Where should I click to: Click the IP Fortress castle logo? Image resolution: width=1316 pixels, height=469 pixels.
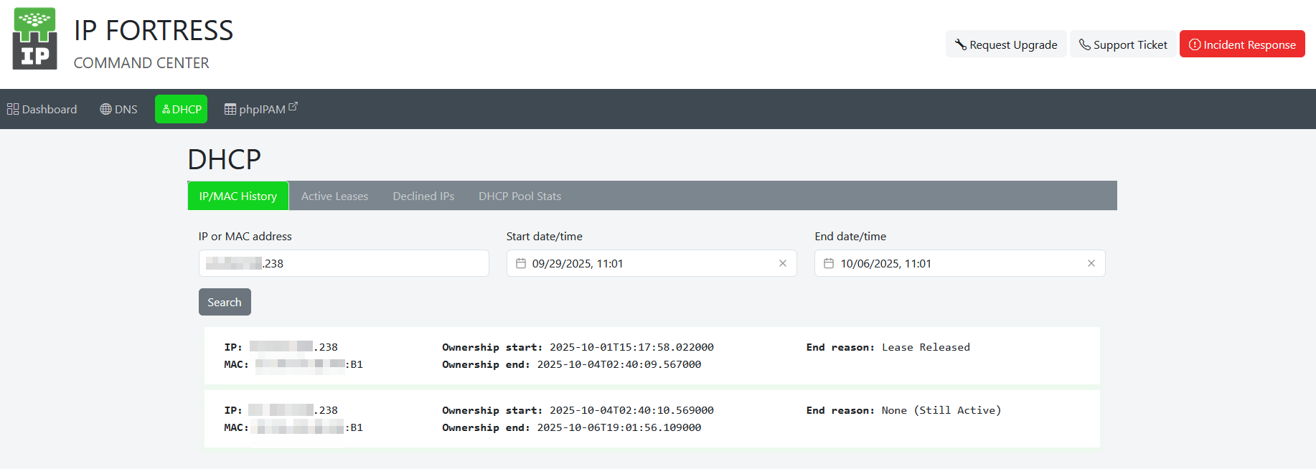coord(34,39)
